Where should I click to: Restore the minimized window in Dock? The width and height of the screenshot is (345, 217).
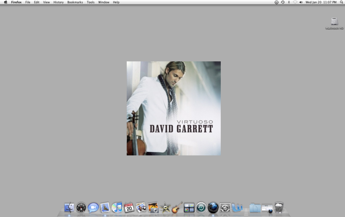click(x=267, y=208)
